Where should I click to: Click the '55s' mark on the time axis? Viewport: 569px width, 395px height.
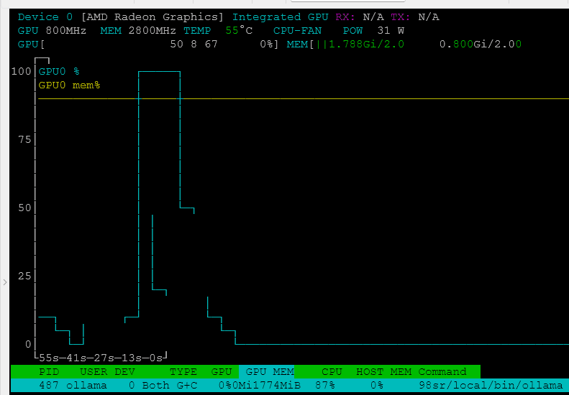pyautogui.click(x=49, y=358)
